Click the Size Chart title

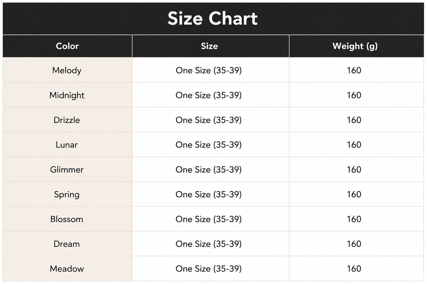213,19
